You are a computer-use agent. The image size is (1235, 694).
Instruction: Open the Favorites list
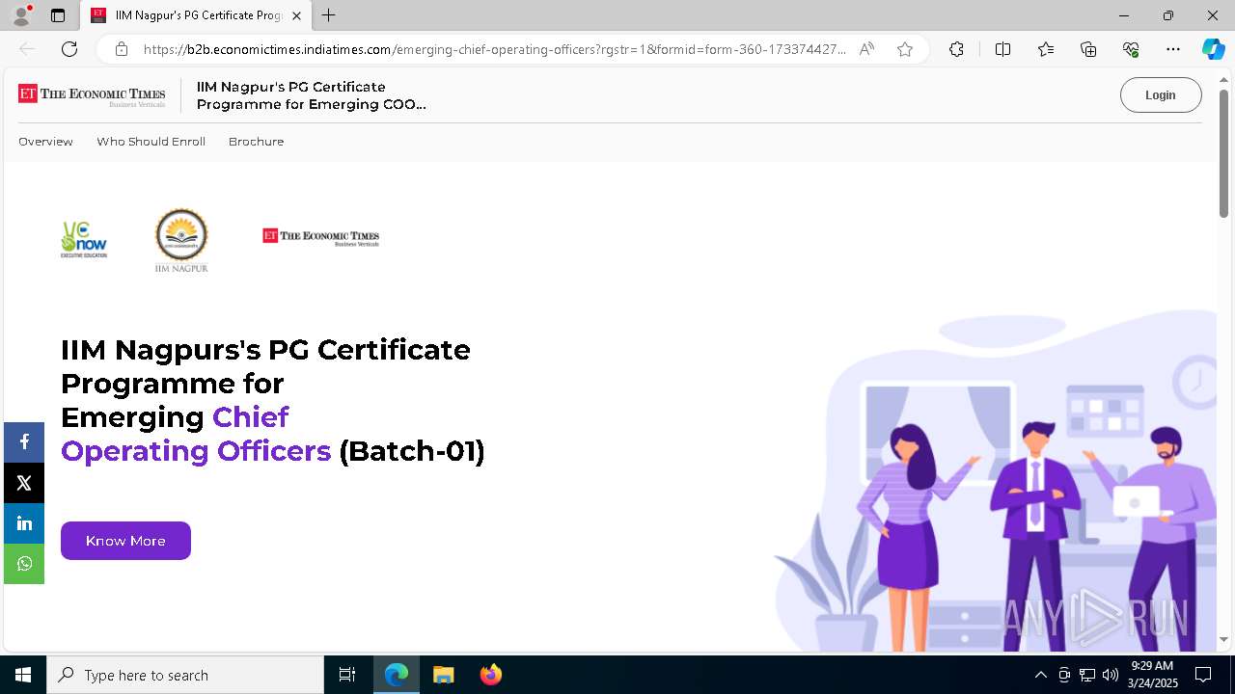tap(1046, 49)
